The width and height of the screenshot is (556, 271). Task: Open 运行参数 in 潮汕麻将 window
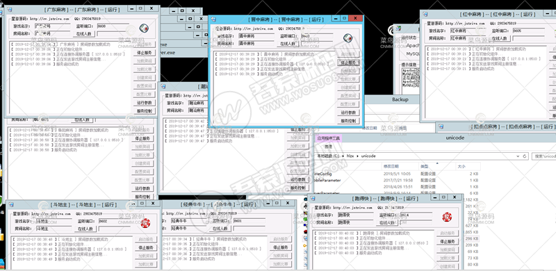pyautogui.click(x=298, y=180)
